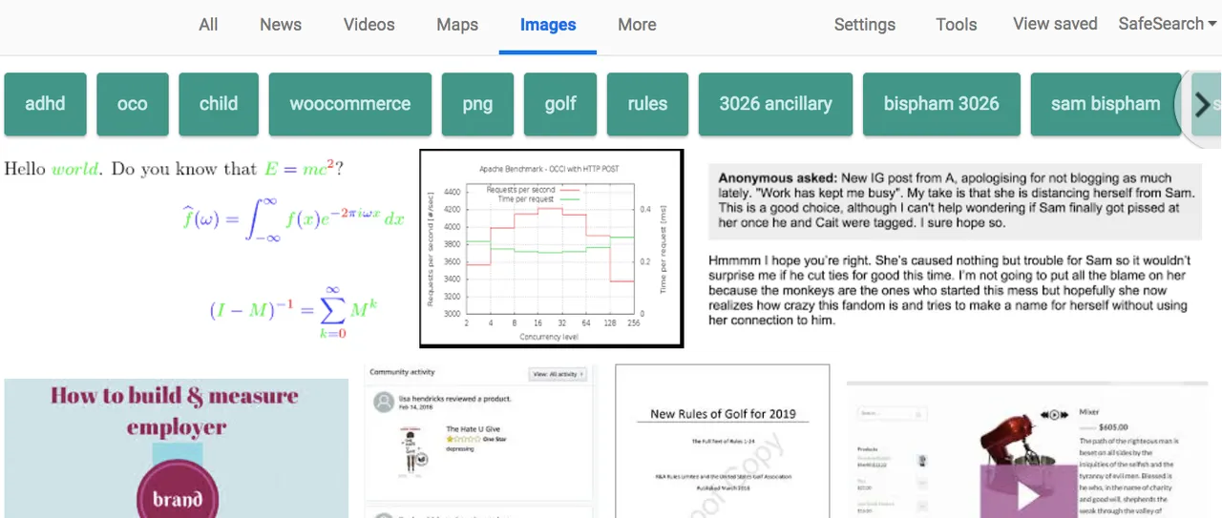Click the View: All activity dropdown in thumbnail
The height and width of the screenshot is (518, 1222).
tap(558, 374)
